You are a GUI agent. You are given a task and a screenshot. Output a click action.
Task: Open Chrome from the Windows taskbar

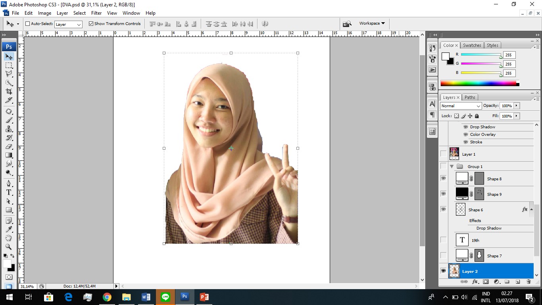pyautogui.click(x=107, y=297)
